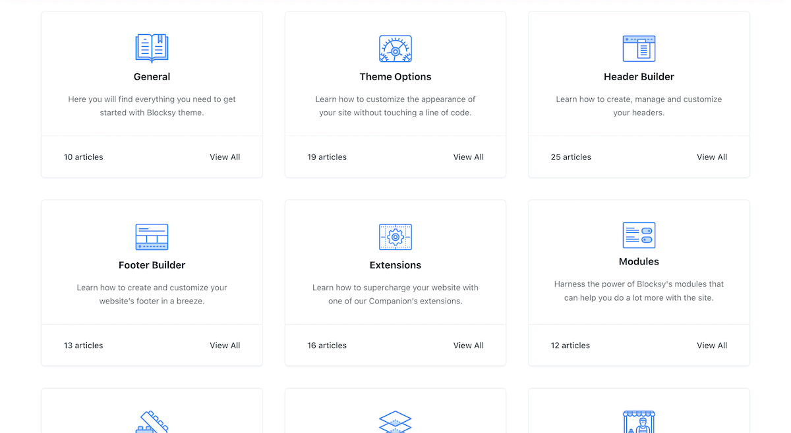Click the toggle switches icon above Modules
This screenshot has width=791, height=433.
tap(639, 235)
